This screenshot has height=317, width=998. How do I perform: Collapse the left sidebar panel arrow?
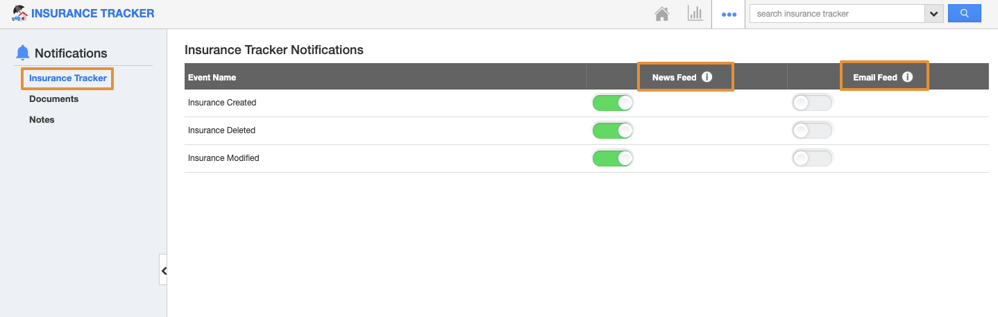click(x=163, y=271)
